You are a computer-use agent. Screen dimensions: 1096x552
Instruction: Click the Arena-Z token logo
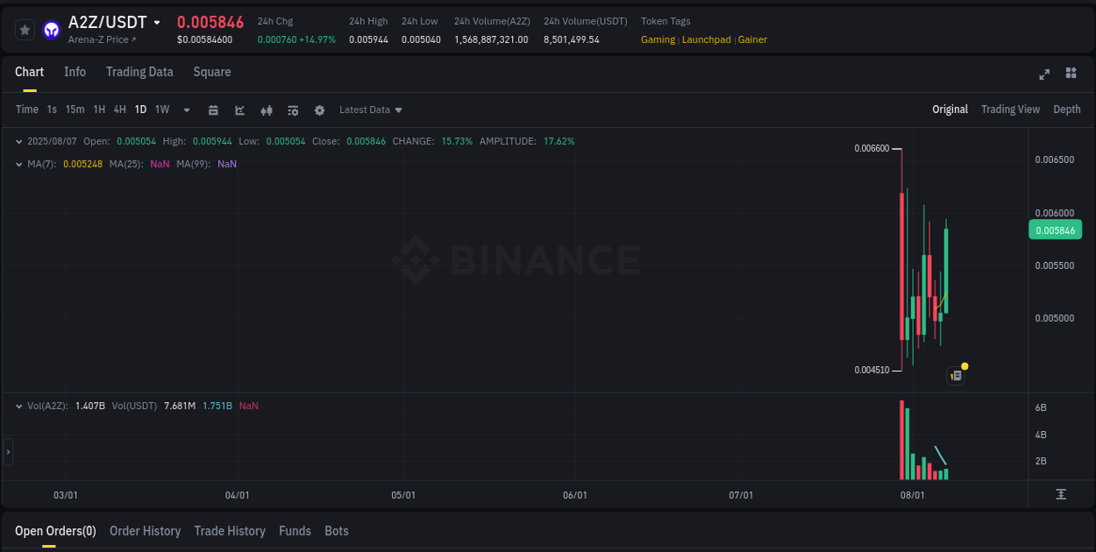click(x=51, y=29)
